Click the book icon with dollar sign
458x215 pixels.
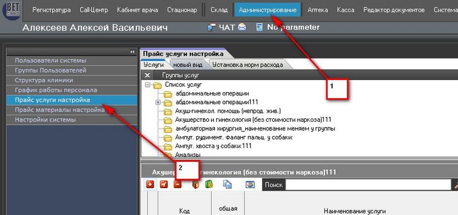(x=195, y=184)
